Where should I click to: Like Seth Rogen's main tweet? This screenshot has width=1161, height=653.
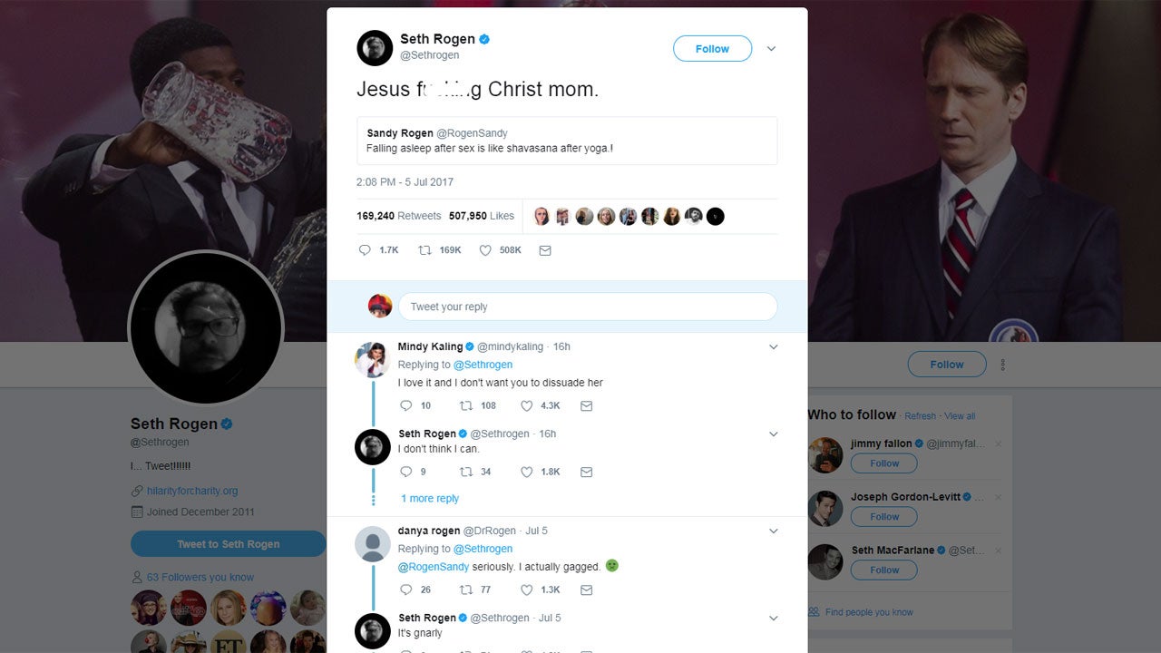(485, 250)
